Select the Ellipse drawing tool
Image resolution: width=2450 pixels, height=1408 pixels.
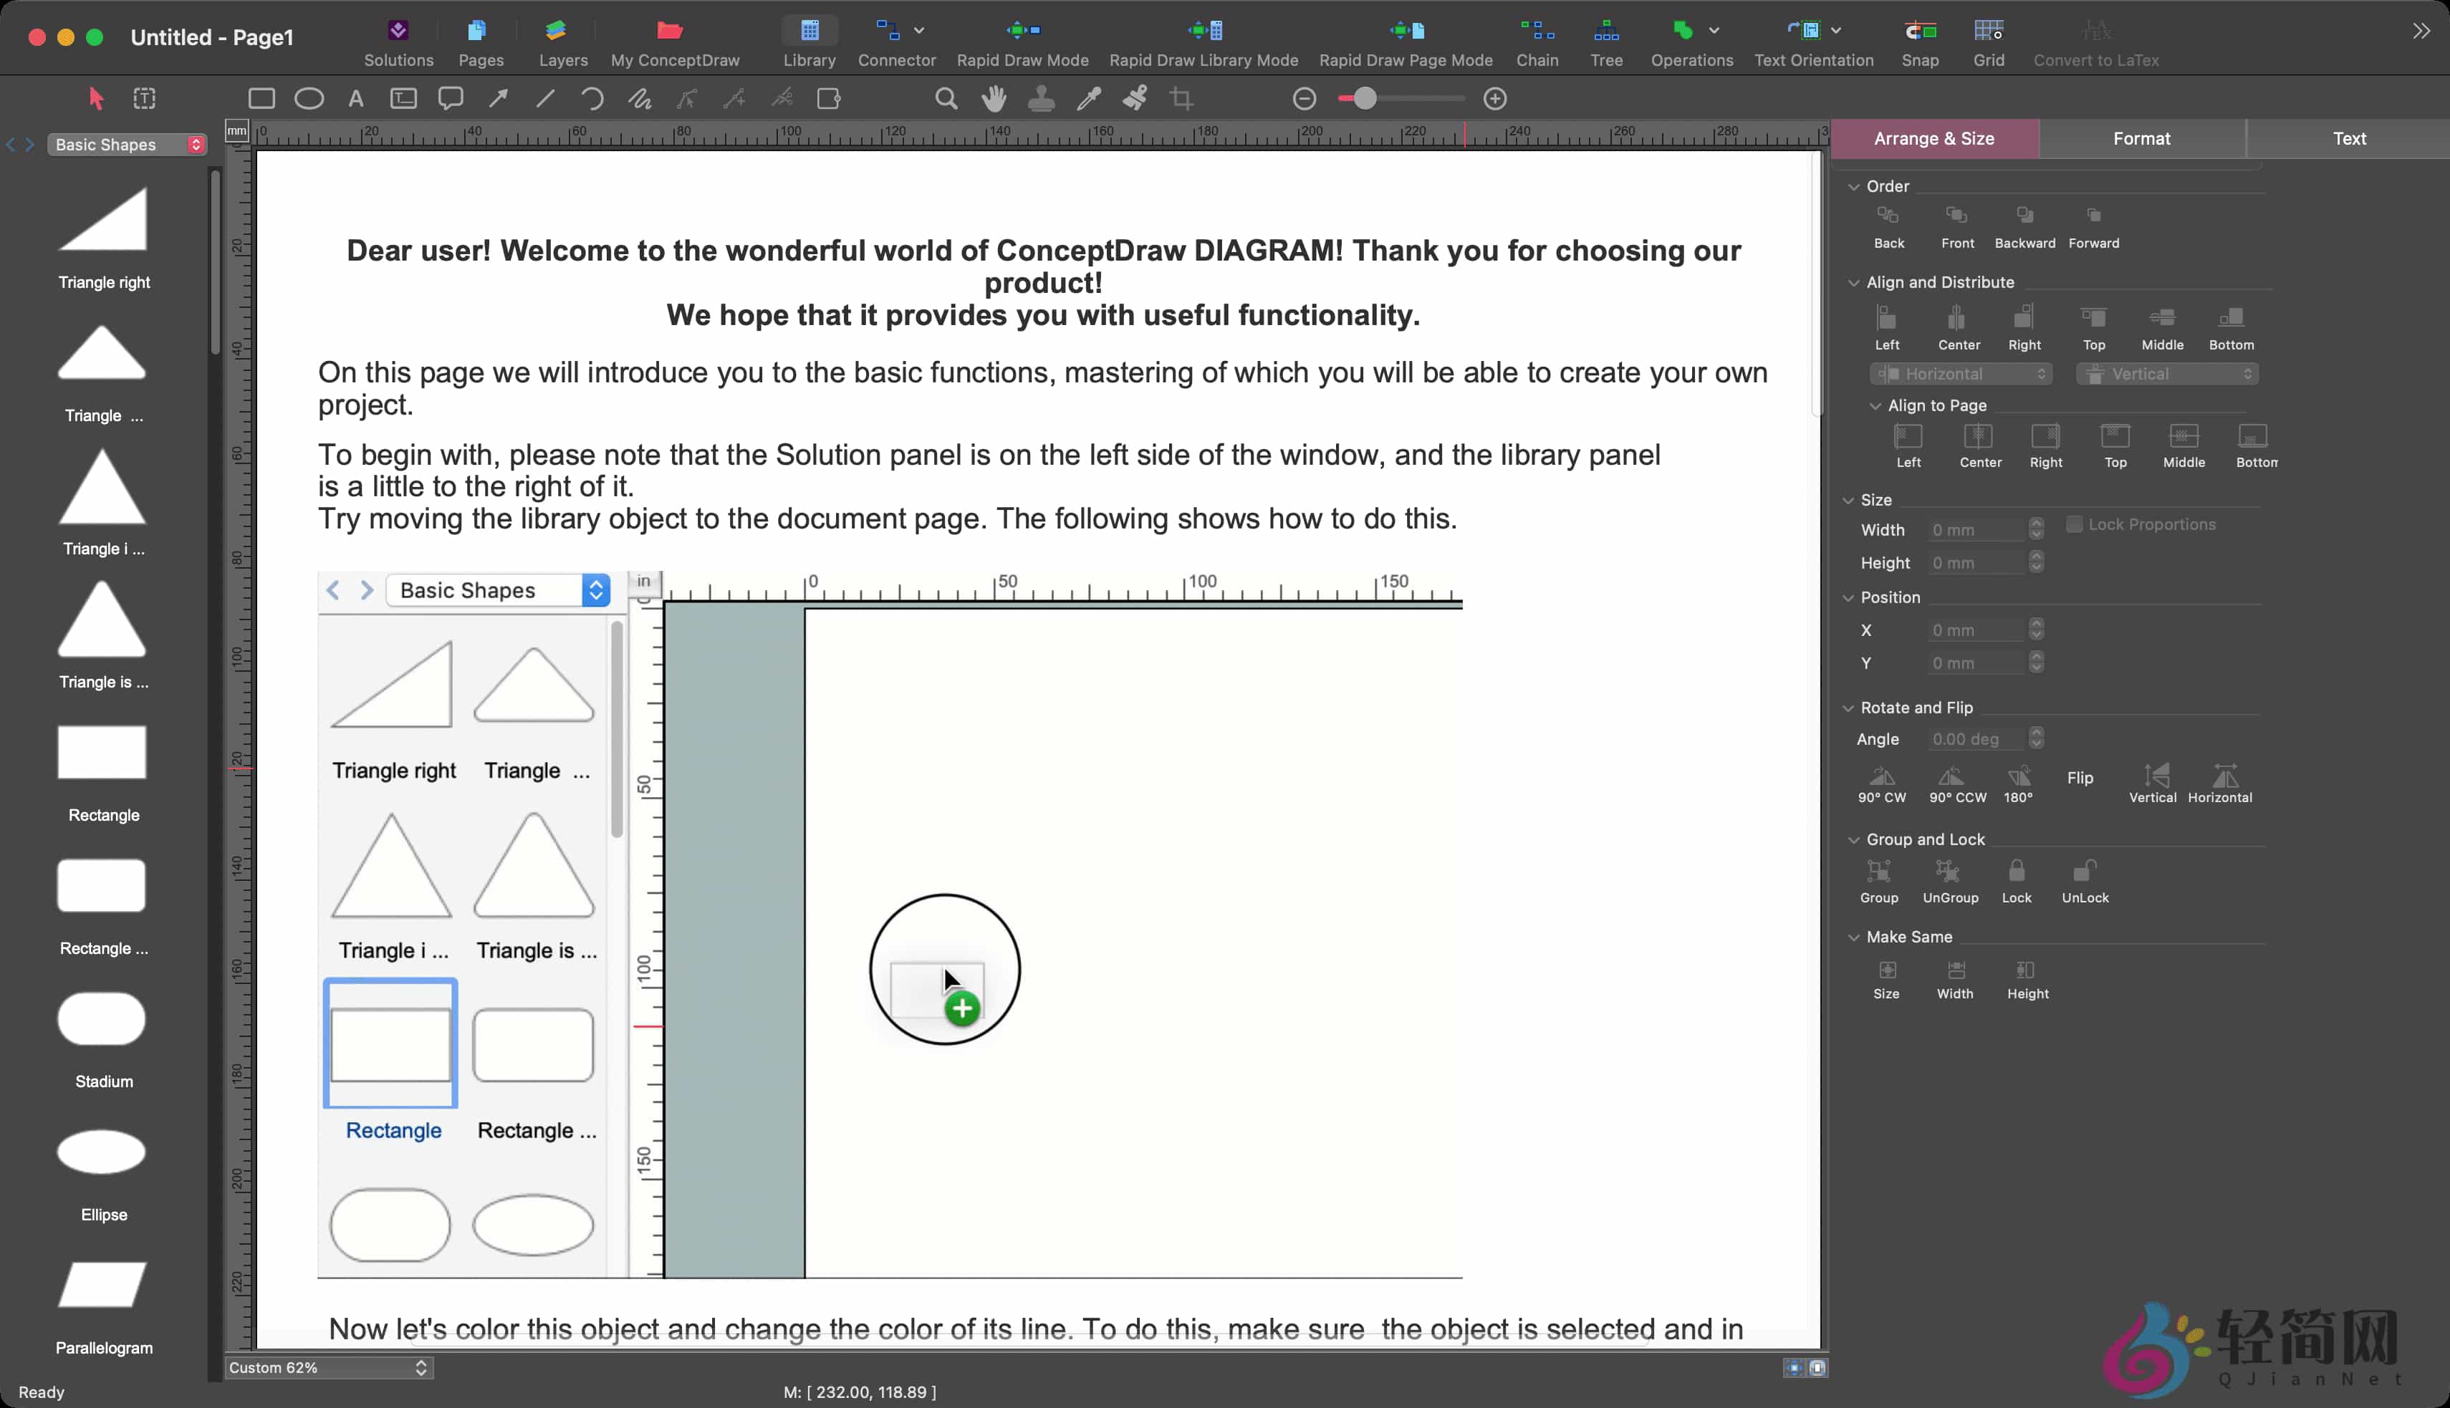(x=309, y=97)
